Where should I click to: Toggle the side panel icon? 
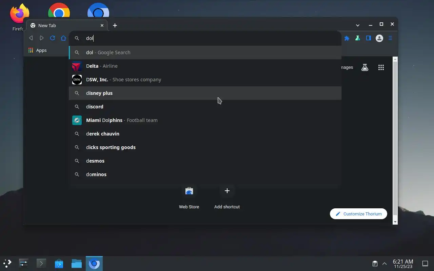[x=369, y=38]
